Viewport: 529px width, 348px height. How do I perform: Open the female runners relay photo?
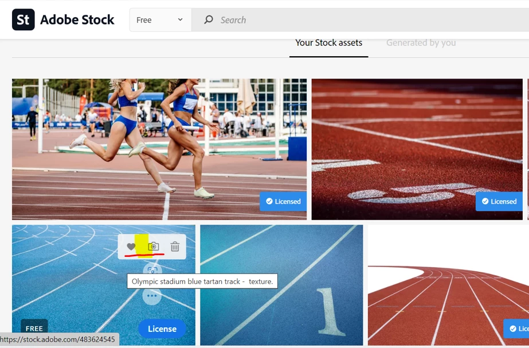pos(159,149)
